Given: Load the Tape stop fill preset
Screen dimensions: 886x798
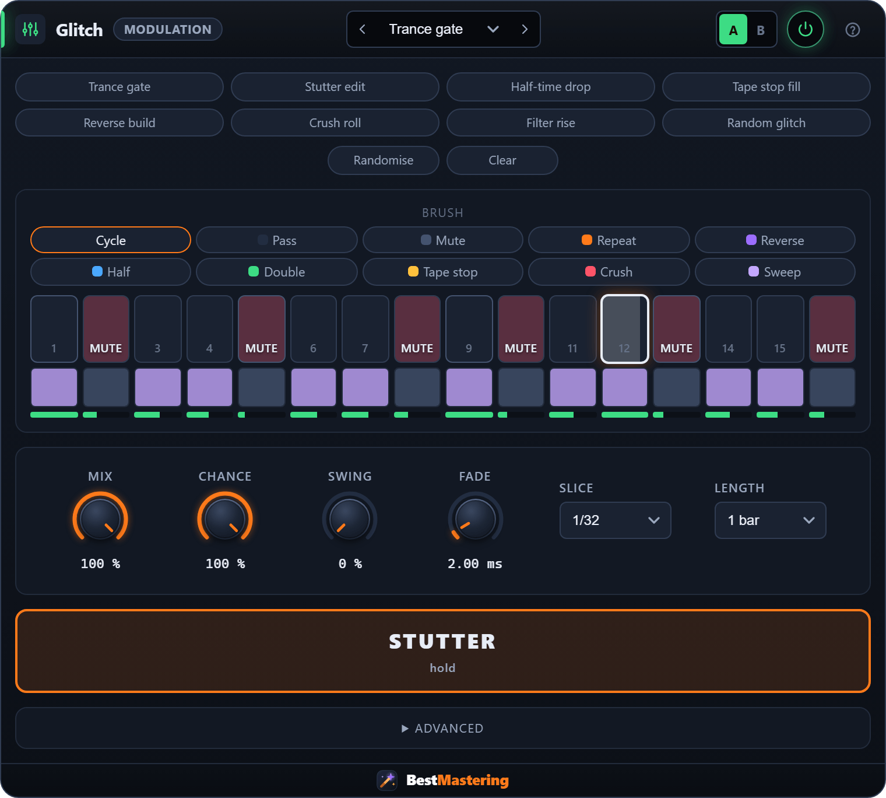Looking at the screenshot, I should (x=767, y=87).
